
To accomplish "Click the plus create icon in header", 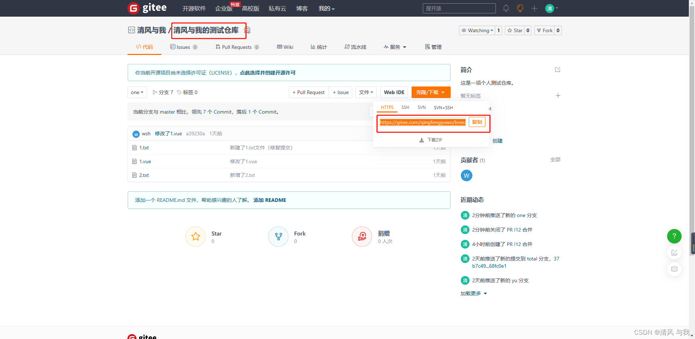I will pyautogui.click(x=534, y=8).
